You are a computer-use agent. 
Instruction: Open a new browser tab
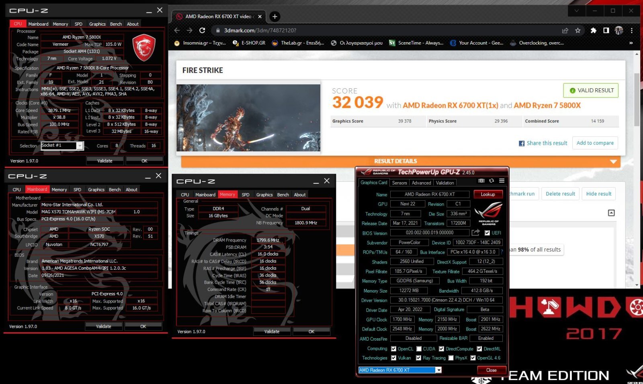pos(274,16)
